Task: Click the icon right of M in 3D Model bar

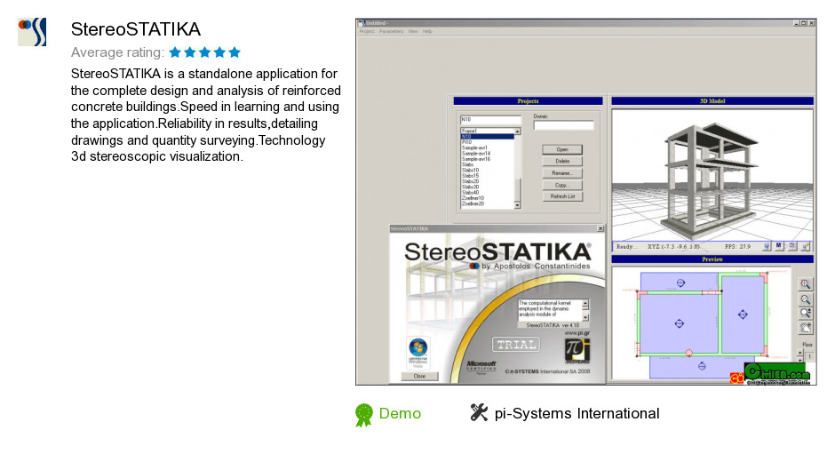Action: [x=791, y=246]
